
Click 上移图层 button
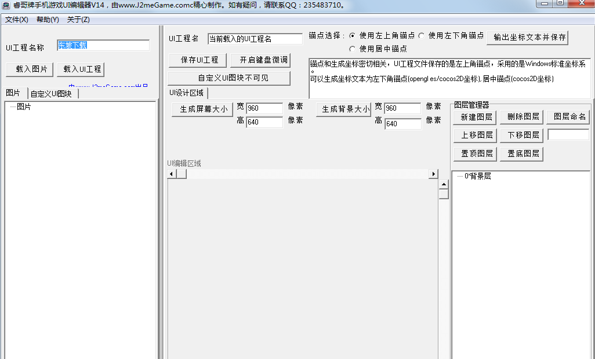click(x=475, y=135)
